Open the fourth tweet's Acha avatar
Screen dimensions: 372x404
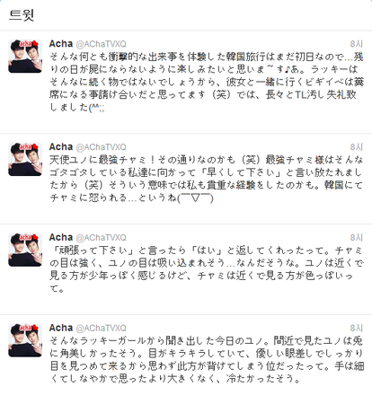[x=25, y=340]
